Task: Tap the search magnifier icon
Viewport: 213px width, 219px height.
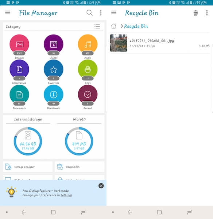Action: [x=89, y=13]
